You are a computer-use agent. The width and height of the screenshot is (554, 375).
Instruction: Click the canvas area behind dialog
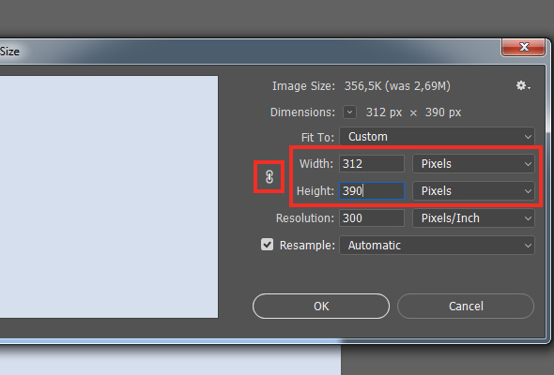click(447, 360)
